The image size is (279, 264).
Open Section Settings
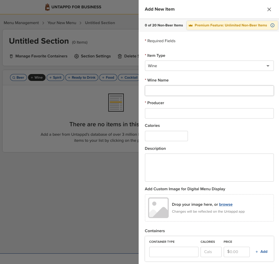(x=92, y=56)
